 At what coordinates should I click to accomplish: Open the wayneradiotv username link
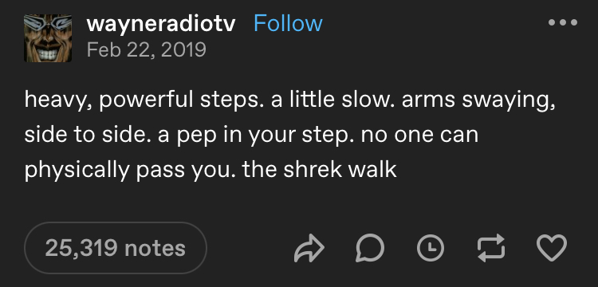161,24
